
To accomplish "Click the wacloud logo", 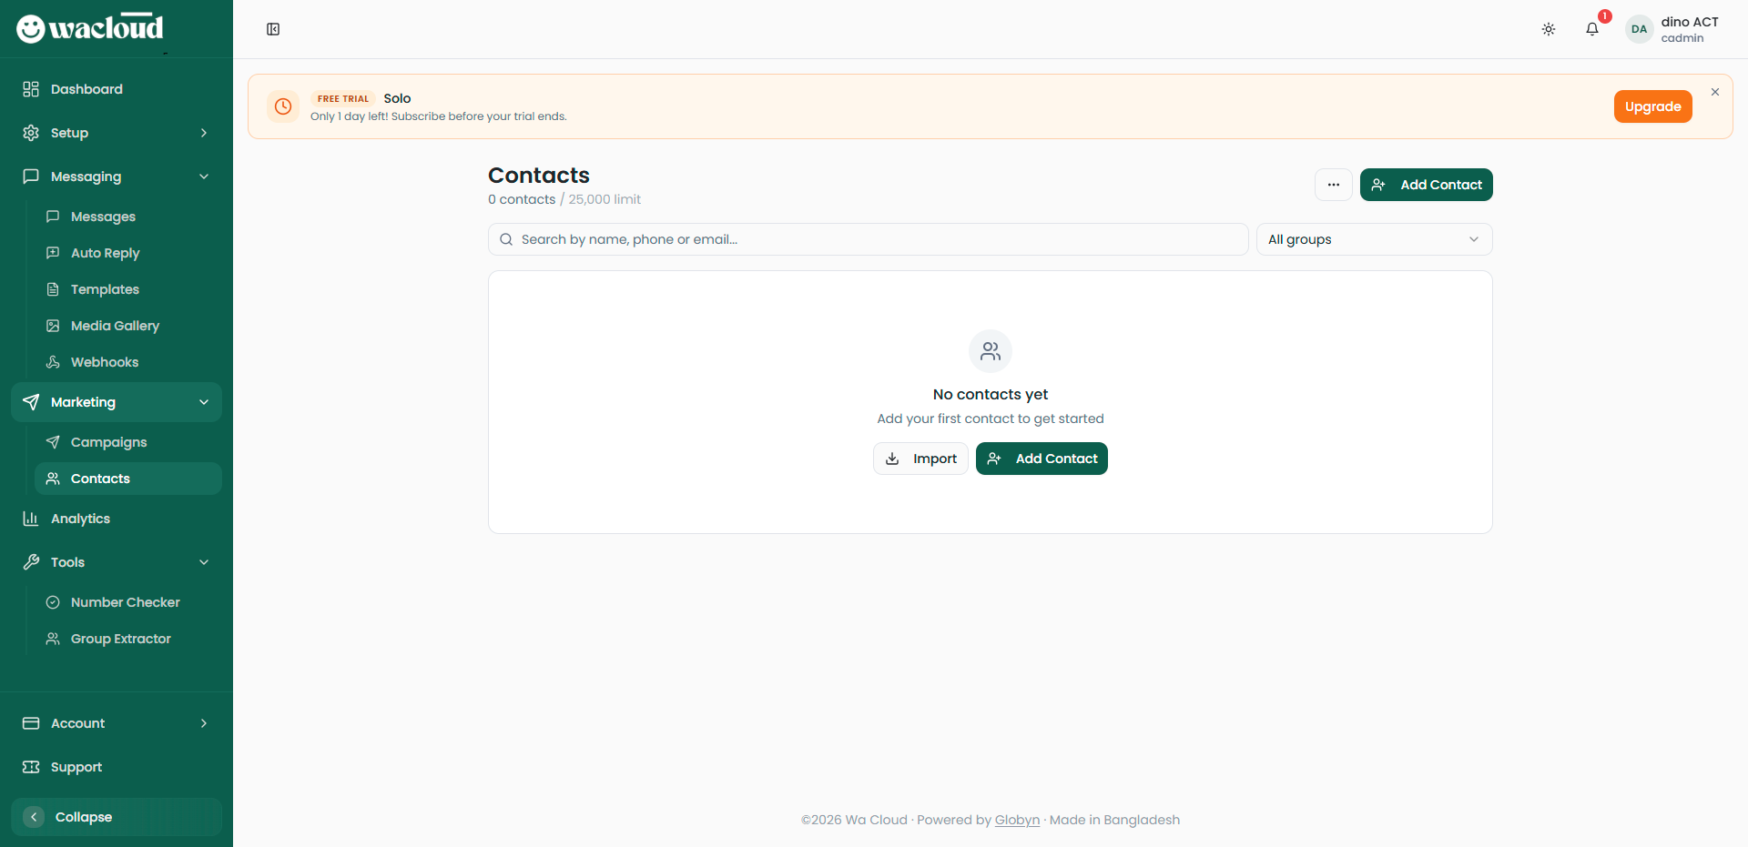I will (90, 28).
